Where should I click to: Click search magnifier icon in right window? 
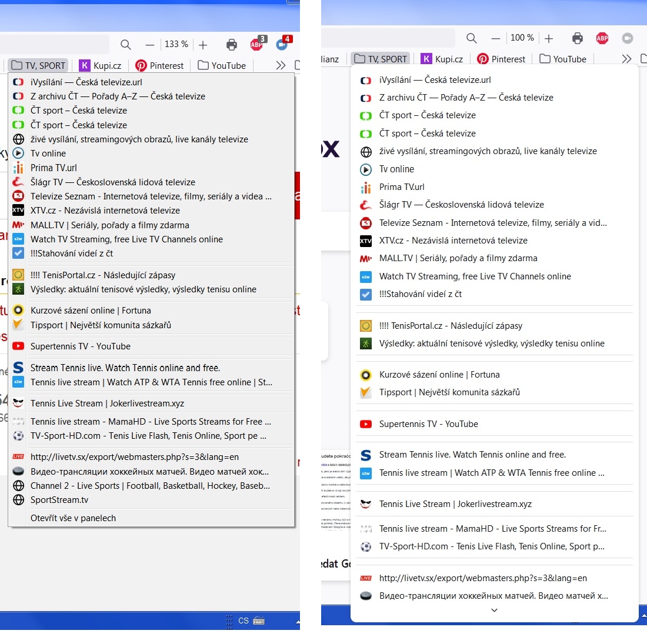point(472,38)
